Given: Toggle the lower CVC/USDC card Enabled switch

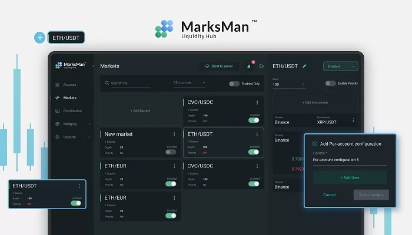Looking at the screenshot, I should pos(254,184).
